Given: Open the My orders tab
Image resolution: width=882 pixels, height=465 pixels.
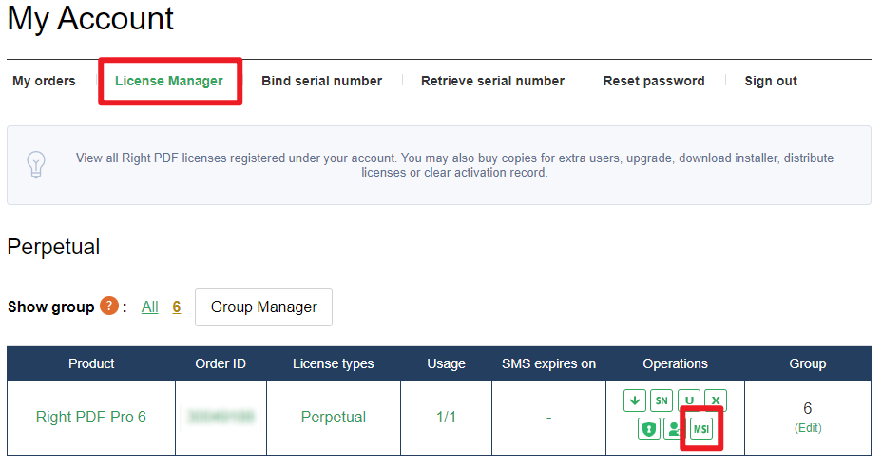Looking at the screenshot, I should pyautogui.click(x=44, y=81).
